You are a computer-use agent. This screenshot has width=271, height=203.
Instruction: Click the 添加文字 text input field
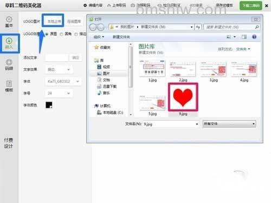click(x=56, y=58)
